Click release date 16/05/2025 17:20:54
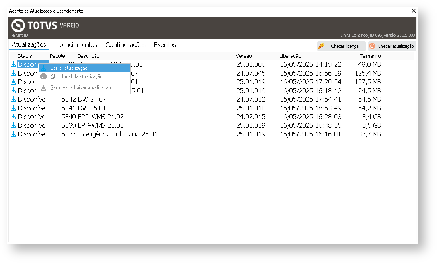The width and height of the screenshot is (437, 263). coord(310,82)
